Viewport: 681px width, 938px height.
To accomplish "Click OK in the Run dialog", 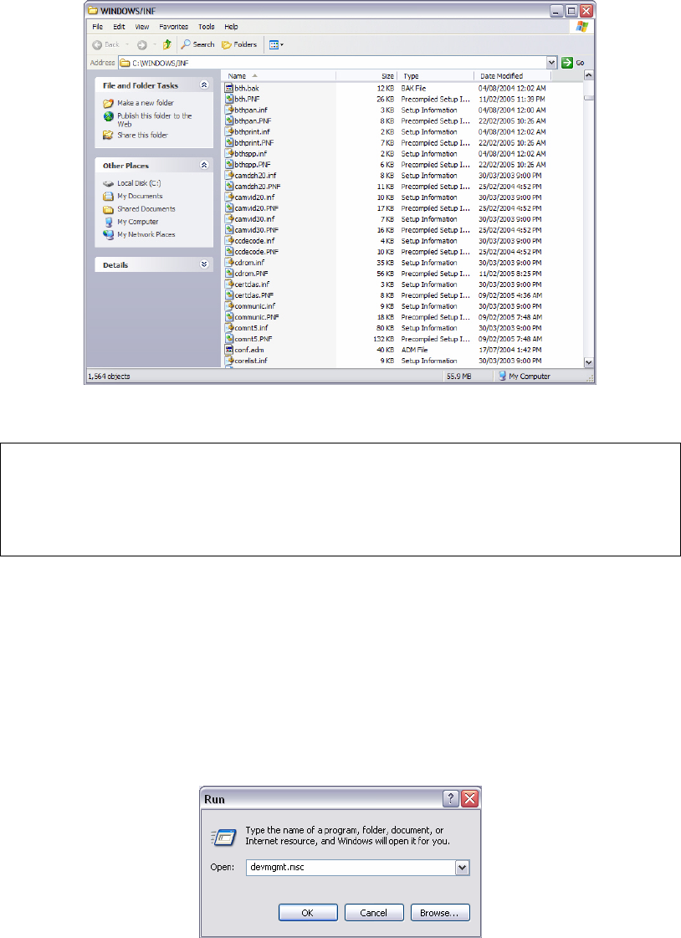I will pos(308,913).
